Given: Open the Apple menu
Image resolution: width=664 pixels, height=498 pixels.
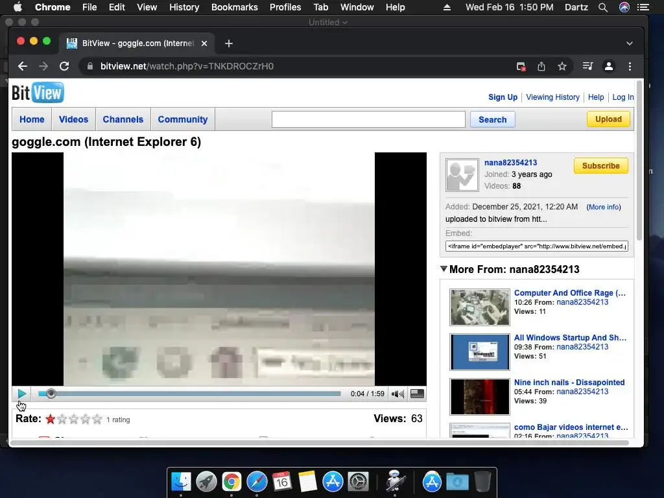Looking at the screenshot, I should click(x=18, y=7).
